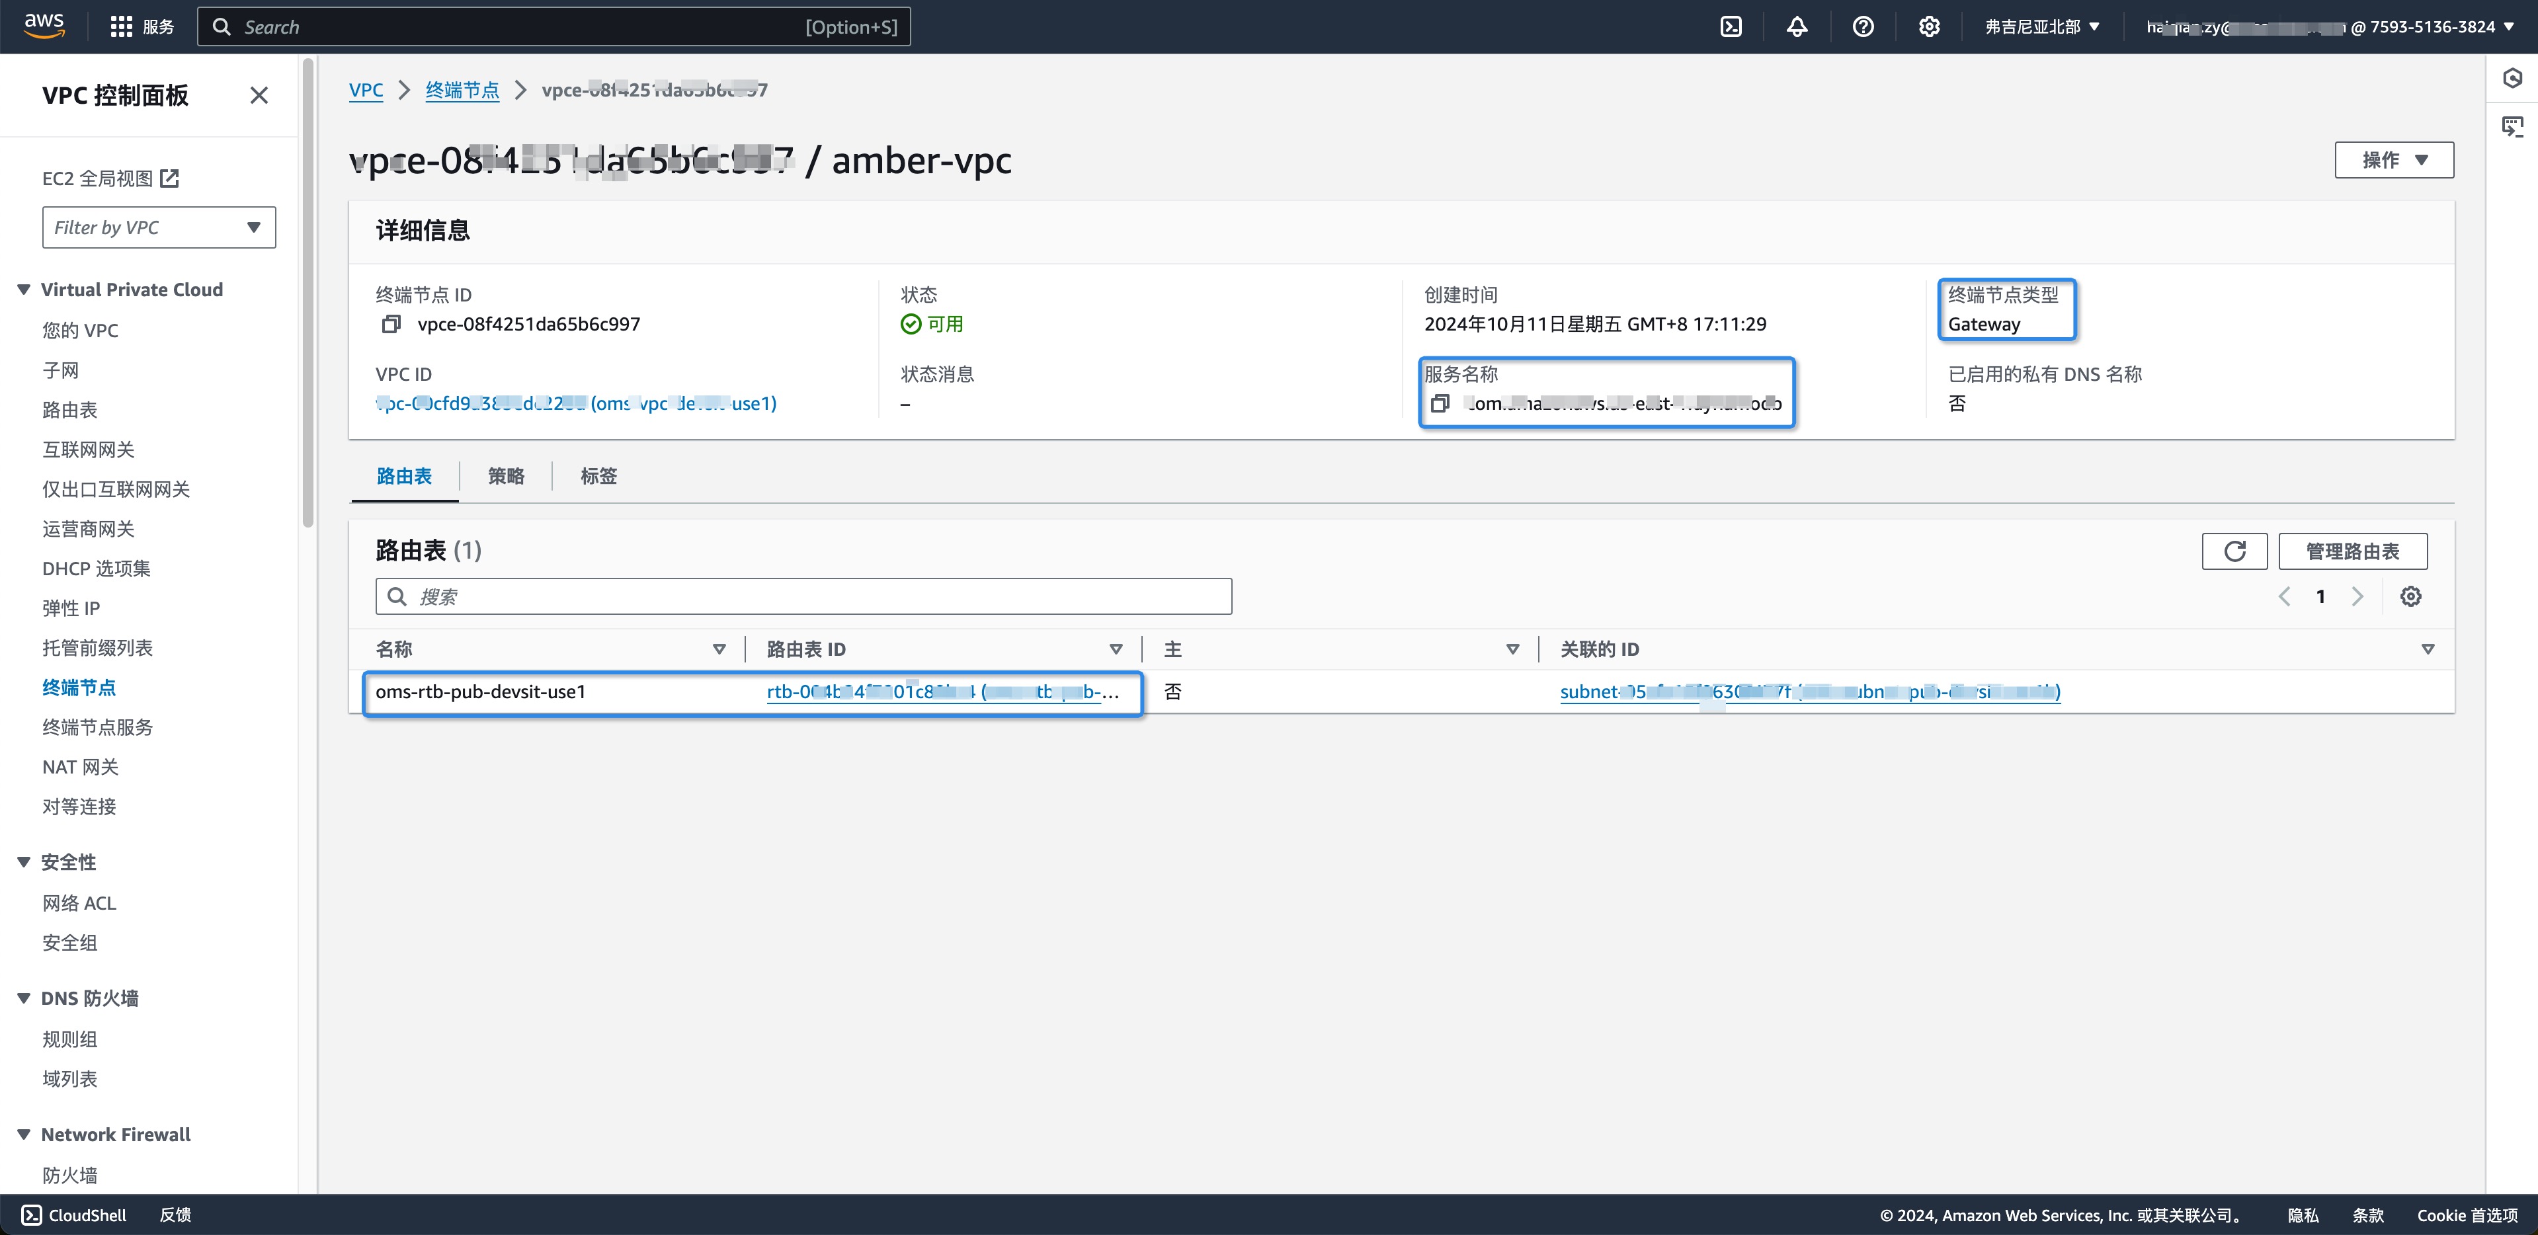Open the help question mark icon
The image size is (2538, 1235).
tap(1863, 26)
